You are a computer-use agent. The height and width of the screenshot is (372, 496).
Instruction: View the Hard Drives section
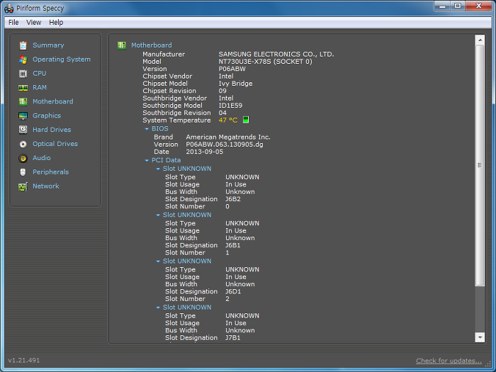[52, 130]
